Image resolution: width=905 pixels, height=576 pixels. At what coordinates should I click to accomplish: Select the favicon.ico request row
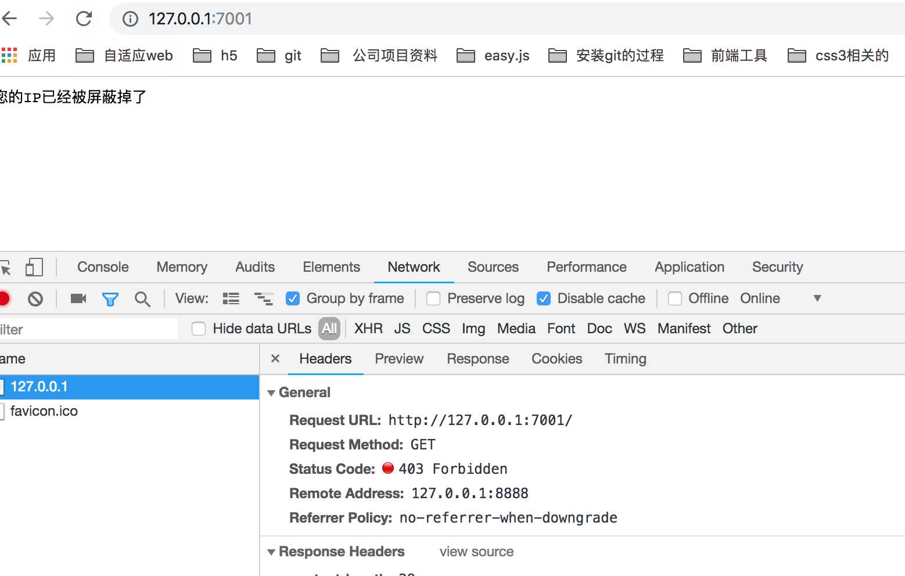pos(129,411)
